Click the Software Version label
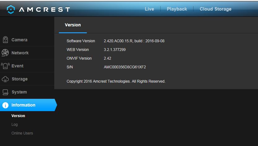The image size is (258, 146). (x=81, y=41)
